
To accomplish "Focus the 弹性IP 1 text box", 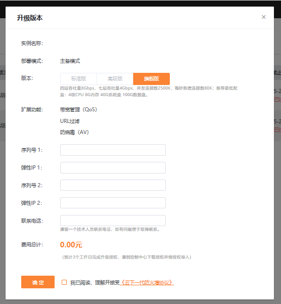I will [x=113, y=168].
